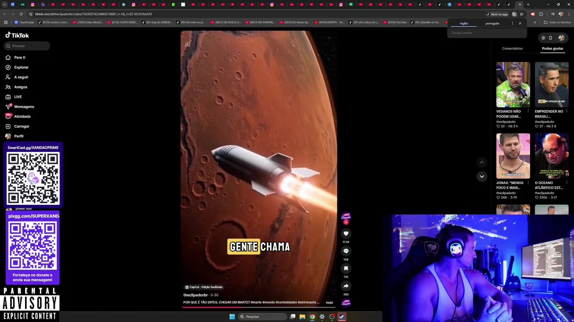Click the theclipadorbr avatar beside the video
The image size is (574, 322).
coord(346,216)
